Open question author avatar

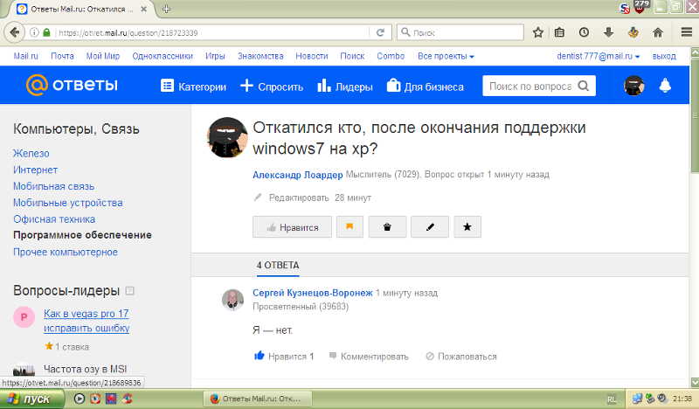(x=227, y=137)
